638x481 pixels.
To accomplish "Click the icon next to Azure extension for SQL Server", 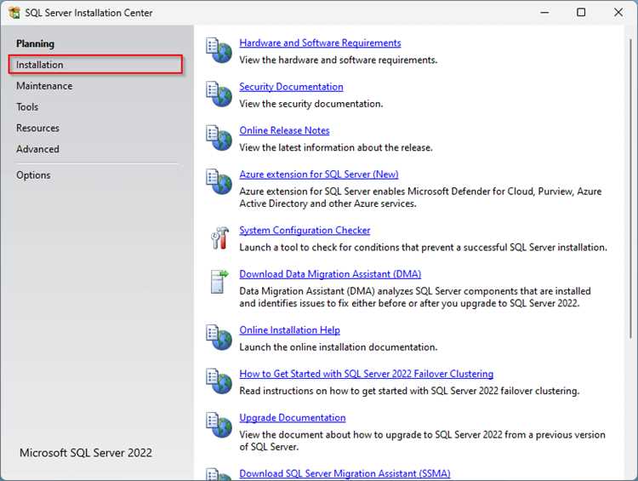I will tap(219, 182).
